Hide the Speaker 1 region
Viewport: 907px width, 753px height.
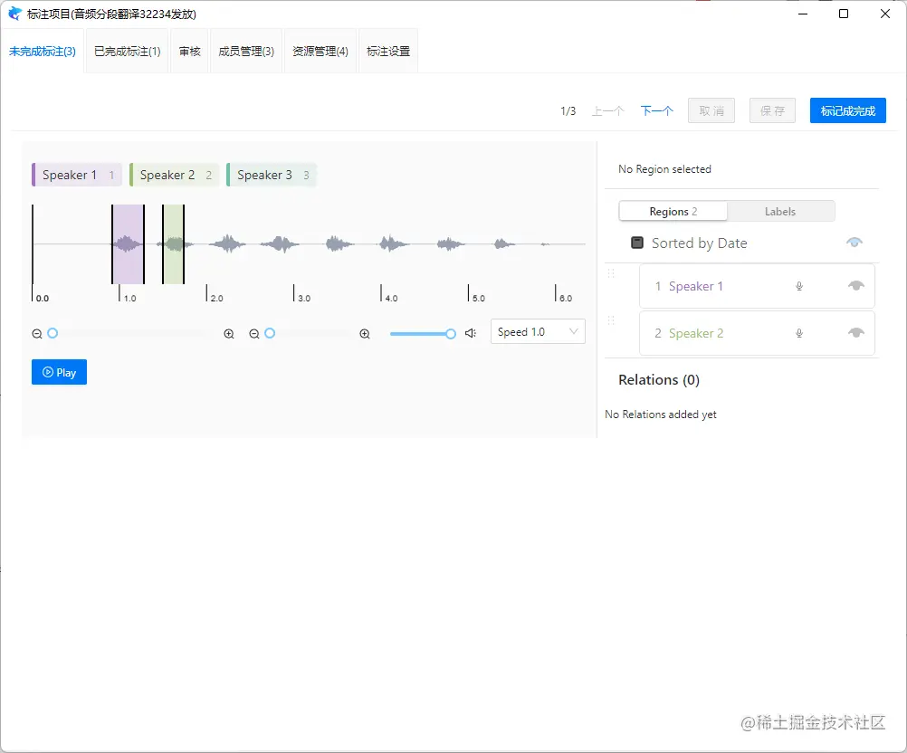tap(855, 286)
